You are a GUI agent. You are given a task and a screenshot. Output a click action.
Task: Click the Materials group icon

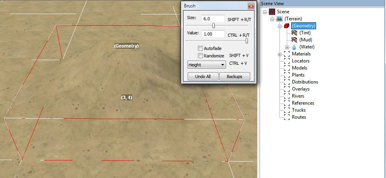point(287,54)
